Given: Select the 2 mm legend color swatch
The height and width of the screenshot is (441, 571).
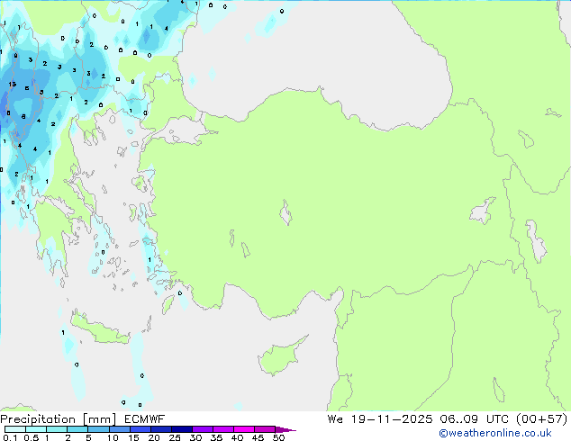Looking at the screenshot, I should (77, 429).
